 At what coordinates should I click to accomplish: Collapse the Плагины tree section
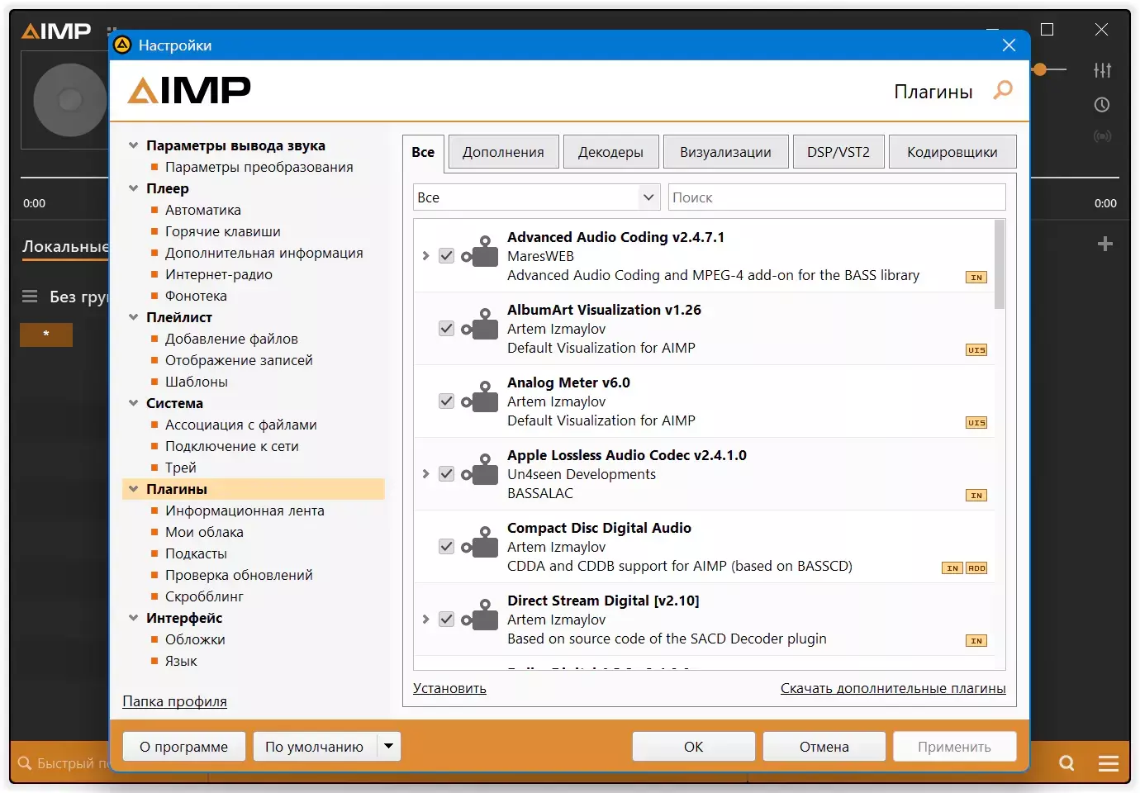coord(133,489)
